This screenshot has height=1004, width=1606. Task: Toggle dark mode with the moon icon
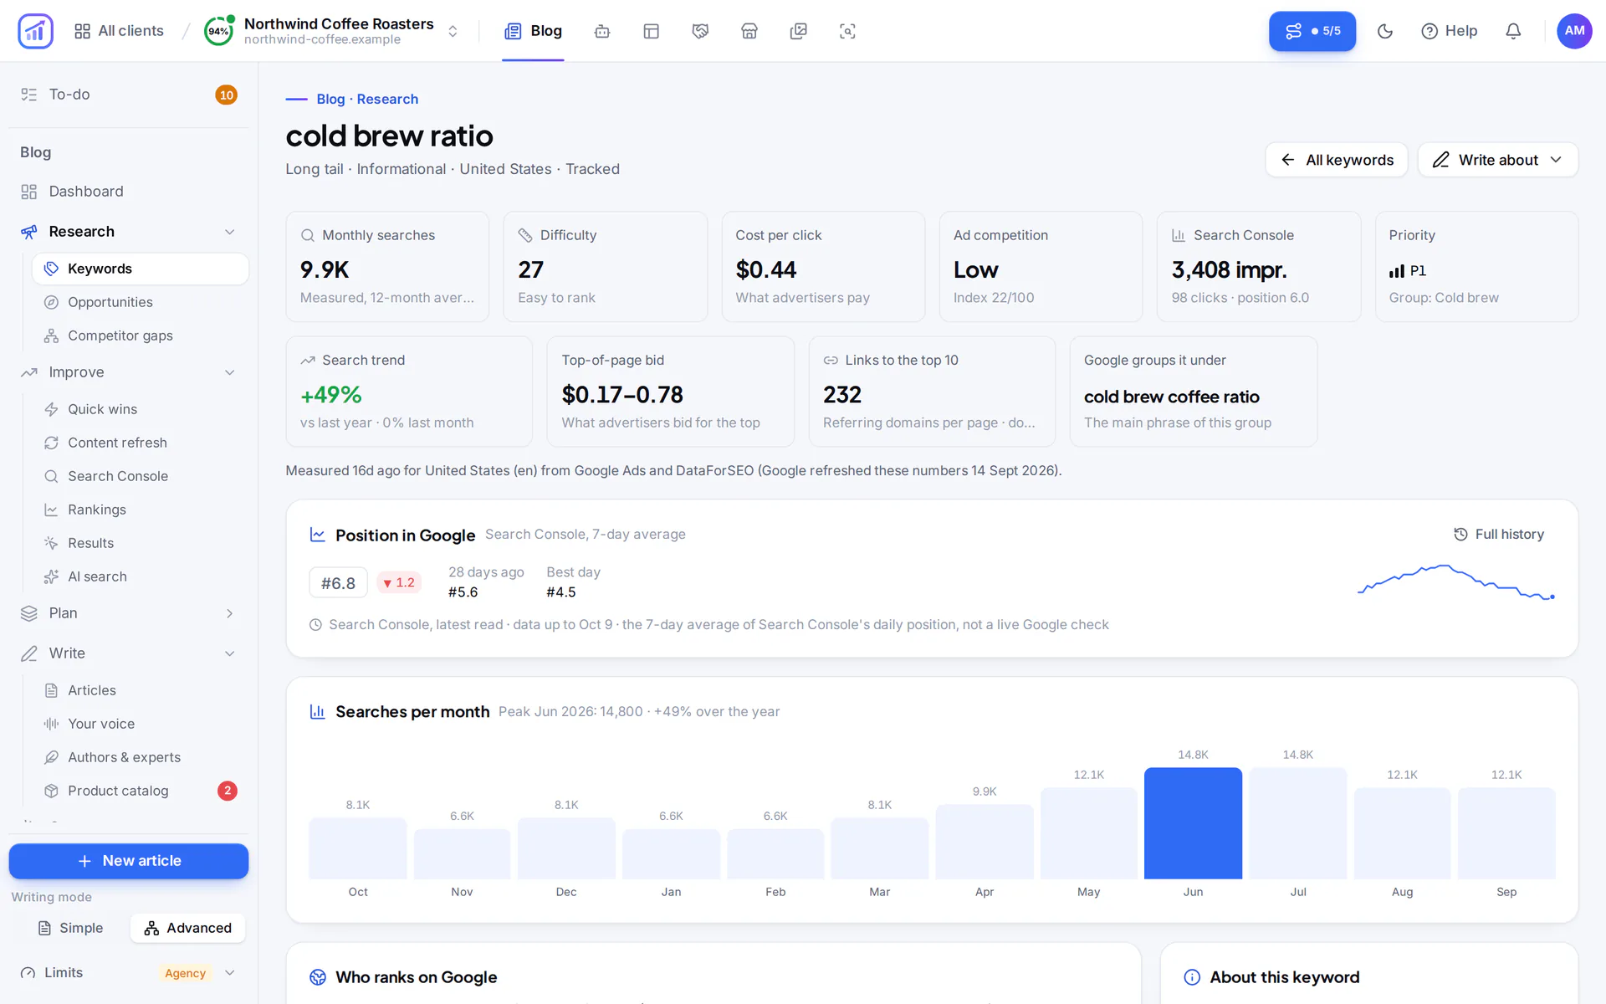tap(1385, 31)
